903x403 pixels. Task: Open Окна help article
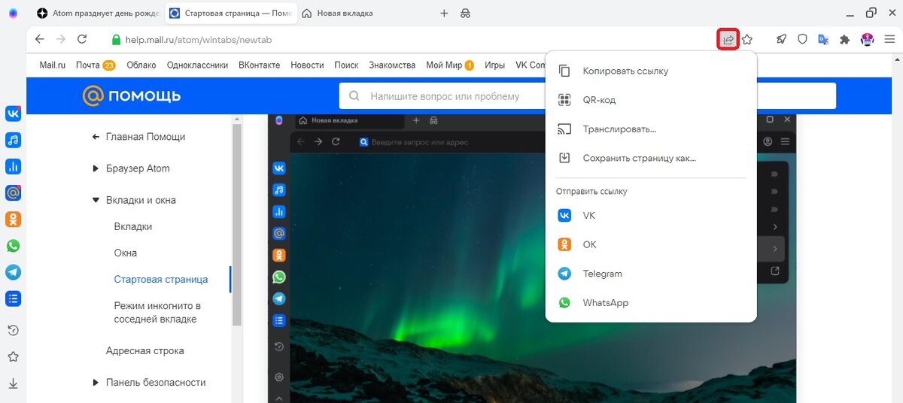click(126, 253)
